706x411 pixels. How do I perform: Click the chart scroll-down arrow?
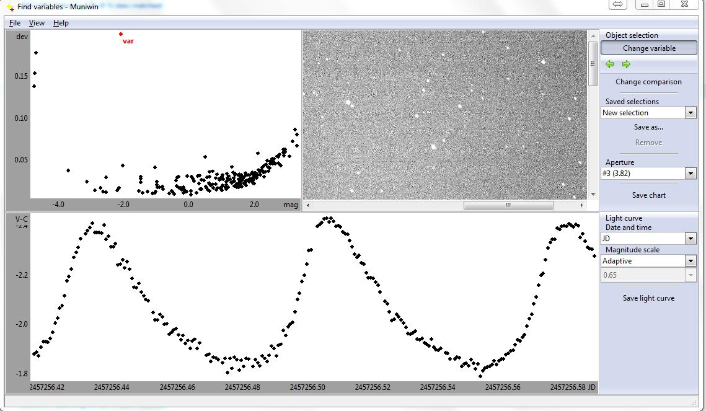coord(593,195)
